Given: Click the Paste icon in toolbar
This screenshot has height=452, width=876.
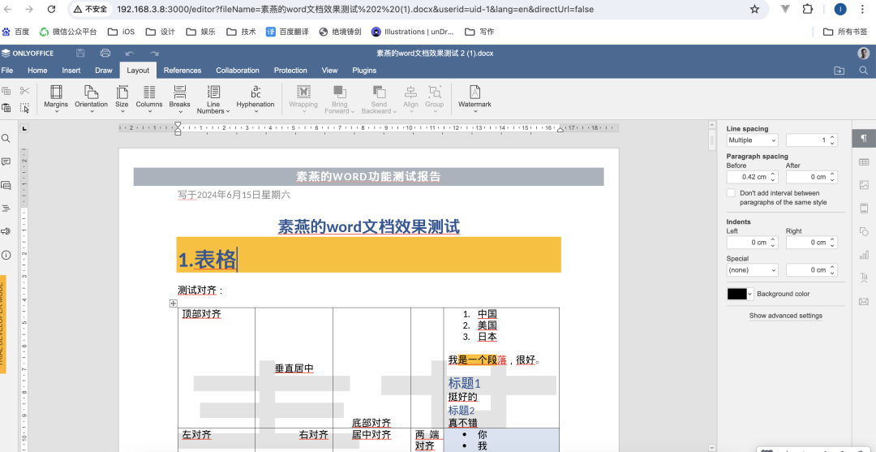Looking at the screenshot, I should [x=6, y=108].
